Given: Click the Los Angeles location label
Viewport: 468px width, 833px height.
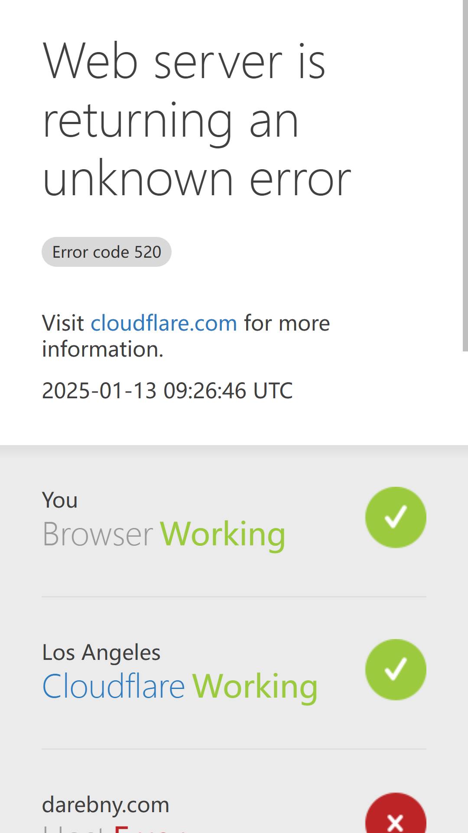Looking at the screenshot, I should click(x=101, y=653).
